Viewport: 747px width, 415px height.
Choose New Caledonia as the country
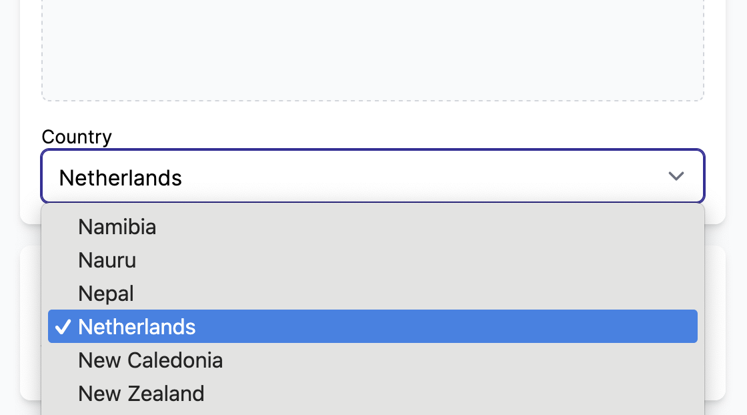click(151, 360)
